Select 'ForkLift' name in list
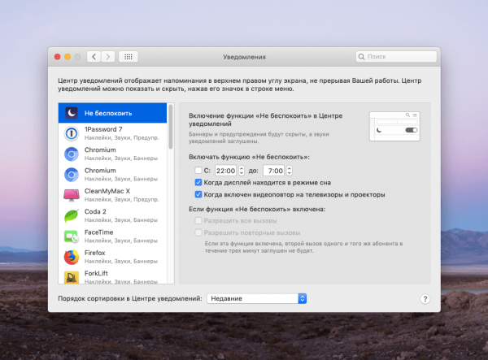Screen dimensions: 488x360 coord(96,273)
